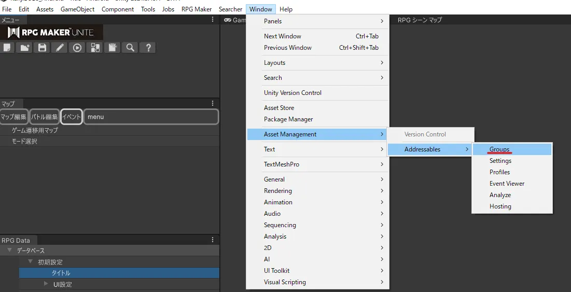The height and width of the screenshot is (292, 571).
Task: Select モード選択 in map list
Action: (x=109, y=141)
